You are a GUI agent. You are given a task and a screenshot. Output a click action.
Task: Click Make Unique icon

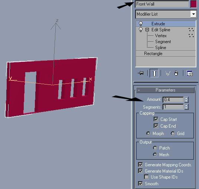point(167,73)
